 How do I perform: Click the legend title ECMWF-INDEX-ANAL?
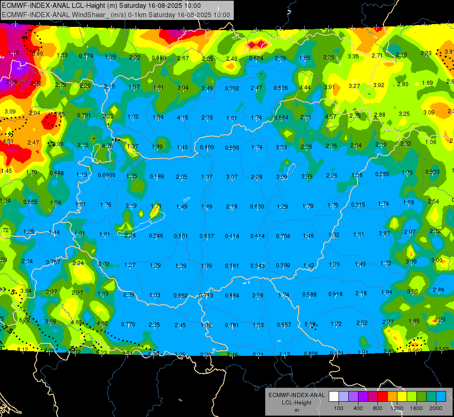296,395
